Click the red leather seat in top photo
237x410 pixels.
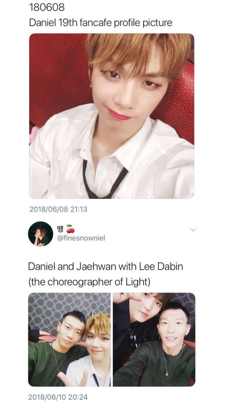57,78
